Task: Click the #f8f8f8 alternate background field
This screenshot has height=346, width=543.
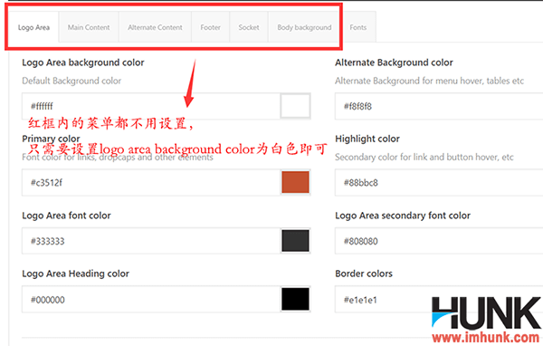Action: point(439,106)
